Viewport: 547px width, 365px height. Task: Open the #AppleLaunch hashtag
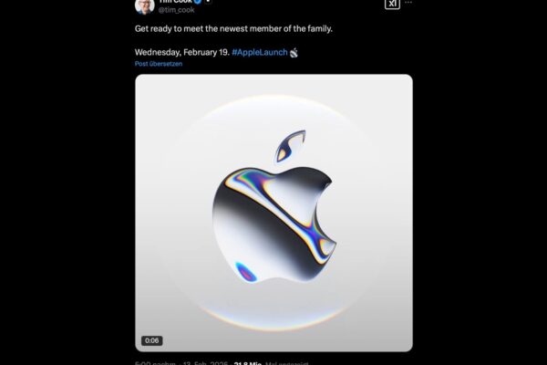[260, 52]
